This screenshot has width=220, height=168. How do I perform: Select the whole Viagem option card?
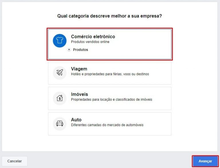(110, 73)
